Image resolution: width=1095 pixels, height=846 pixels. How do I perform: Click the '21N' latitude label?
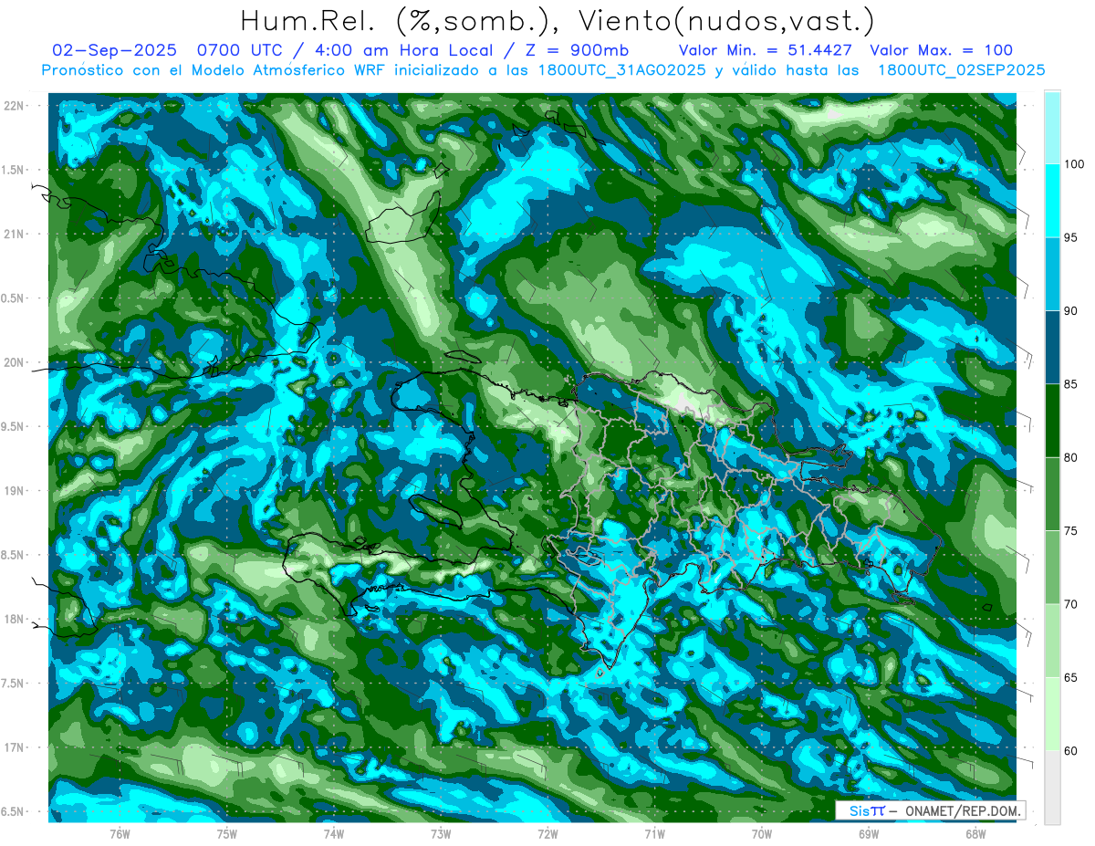pyautogui.click(x=15, y=234)
